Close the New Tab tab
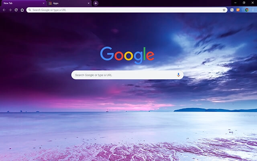257x161 pixels. click(x=43, y=3)
